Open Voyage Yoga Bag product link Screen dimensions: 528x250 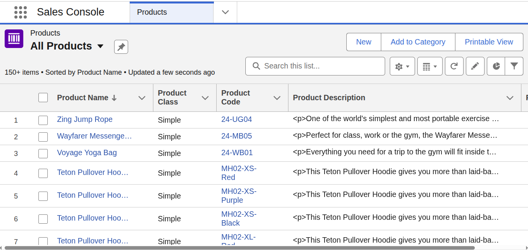tap(87, 152)
